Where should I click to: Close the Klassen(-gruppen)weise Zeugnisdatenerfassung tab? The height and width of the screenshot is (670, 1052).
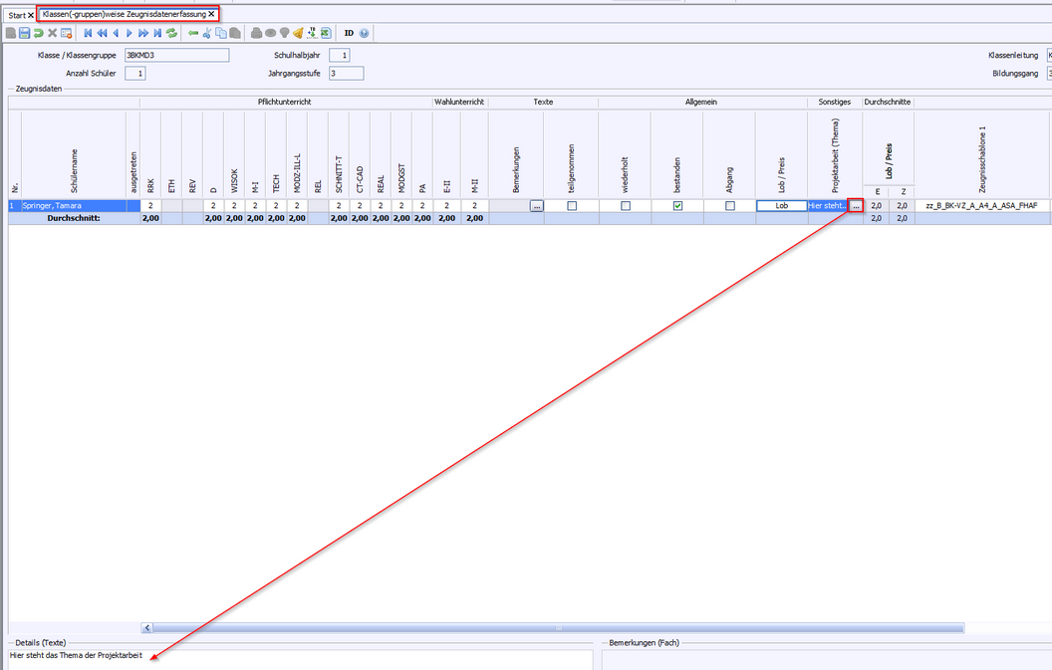coord(211,14)
